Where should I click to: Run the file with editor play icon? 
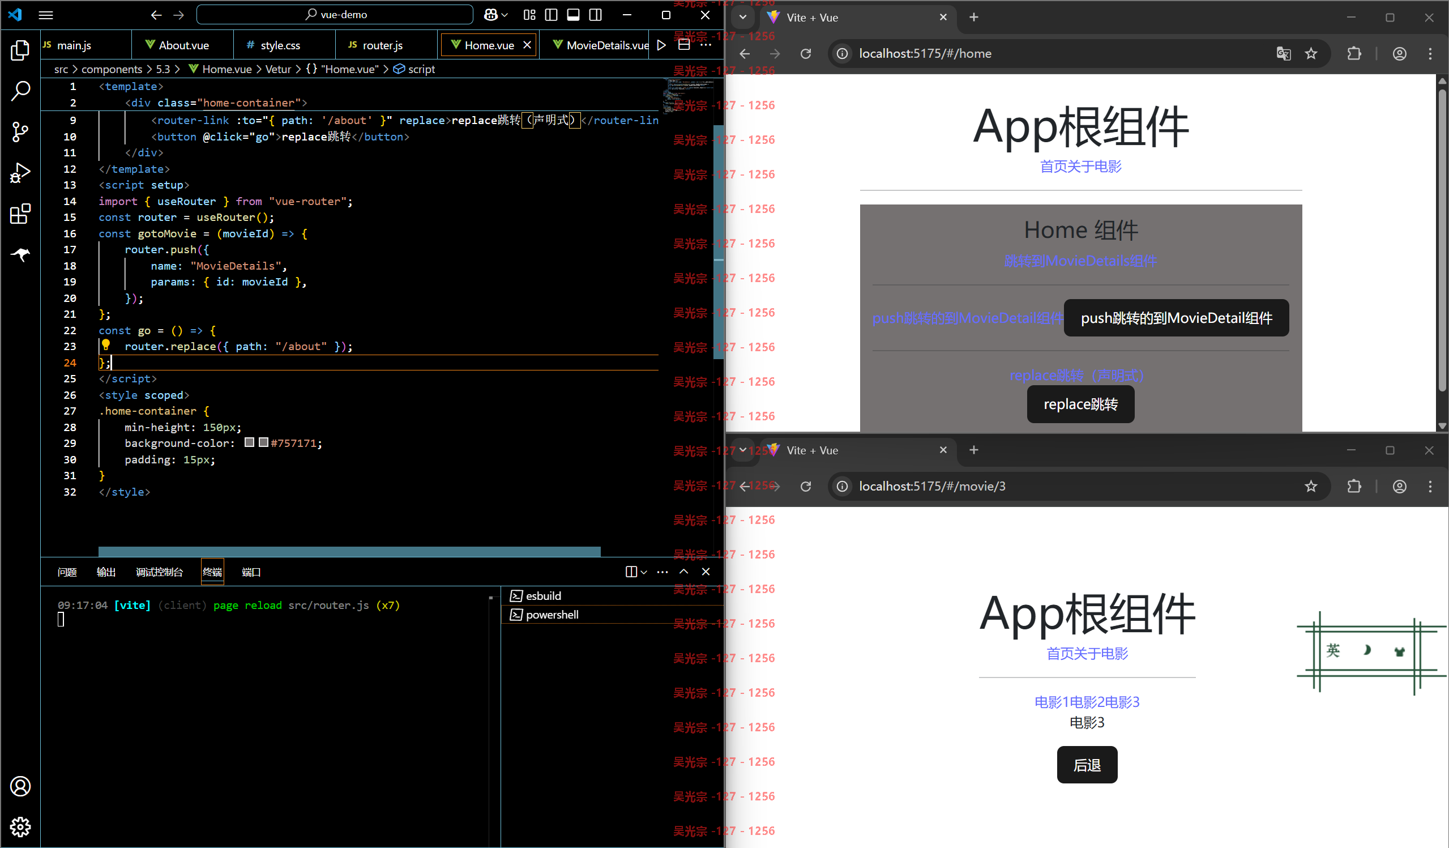pyautogui.click(x=662, y=45)
